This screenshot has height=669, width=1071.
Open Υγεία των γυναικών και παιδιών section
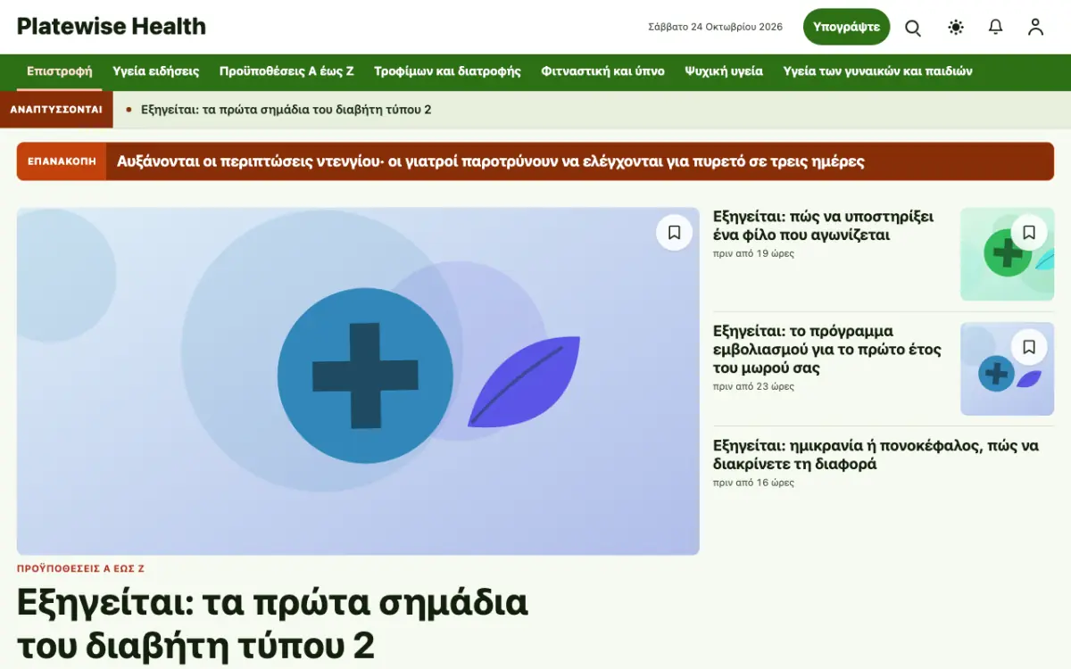tap(877, 71)
